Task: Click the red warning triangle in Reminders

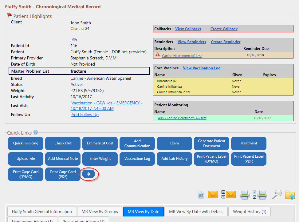Action: [158, 54]
